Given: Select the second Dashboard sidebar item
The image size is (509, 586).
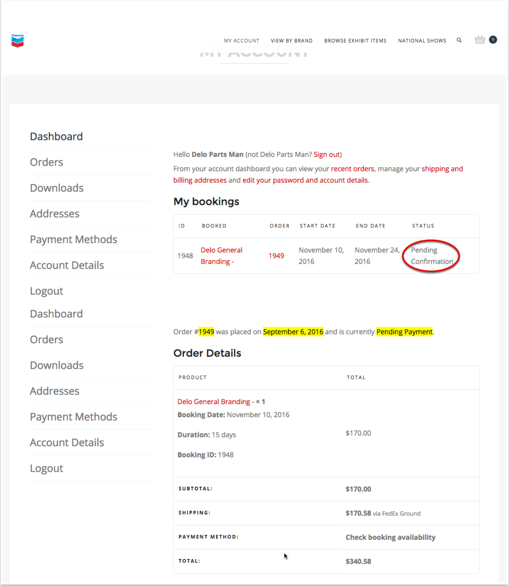Looking at the screenshot, I should (x=57, y=314).
